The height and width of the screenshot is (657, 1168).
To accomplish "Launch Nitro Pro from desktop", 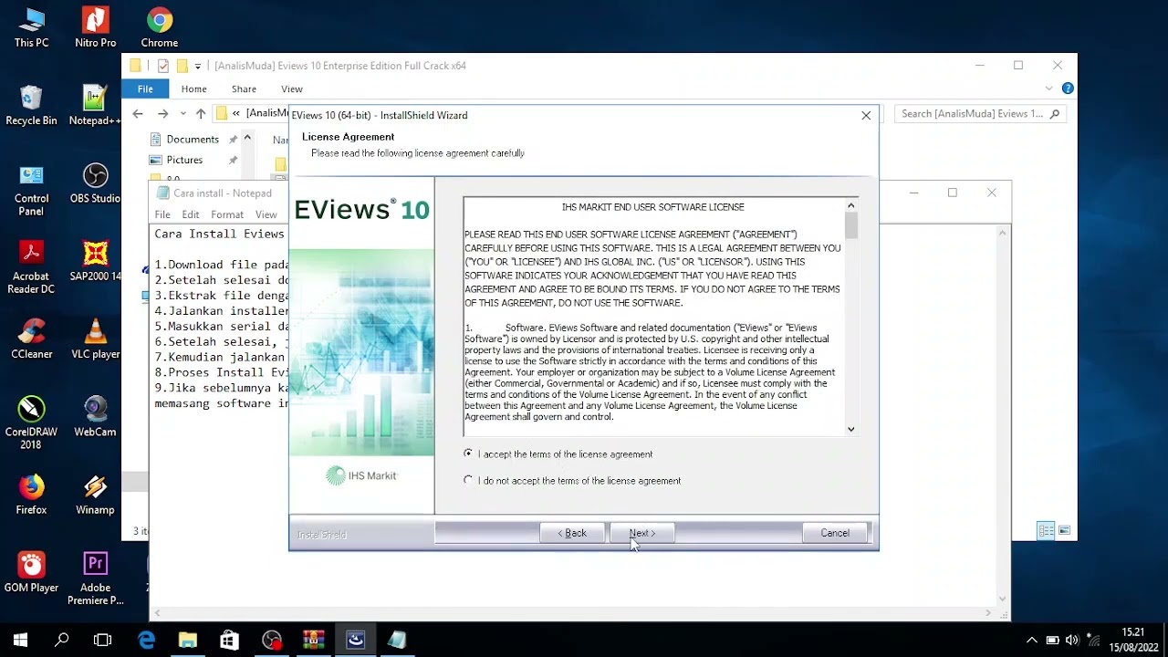I will pos(95,28).
